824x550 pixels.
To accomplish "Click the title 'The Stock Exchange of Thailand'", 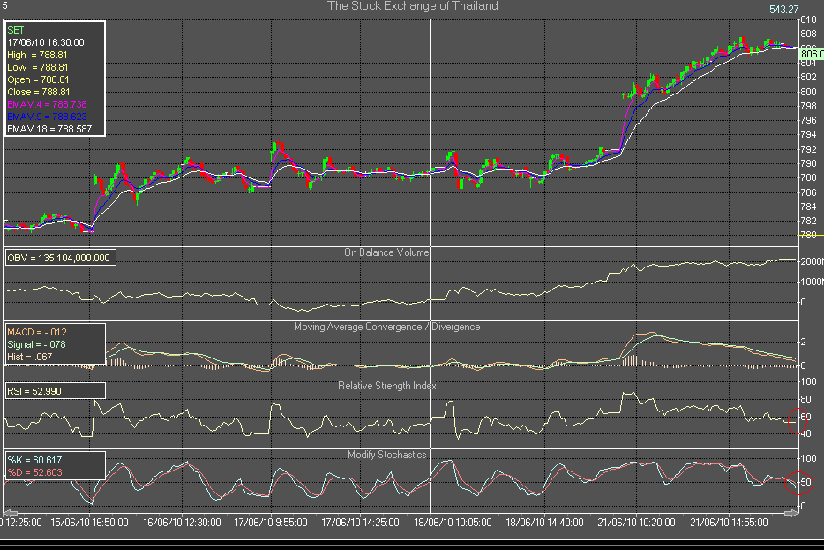I will (x=413, y=6).
